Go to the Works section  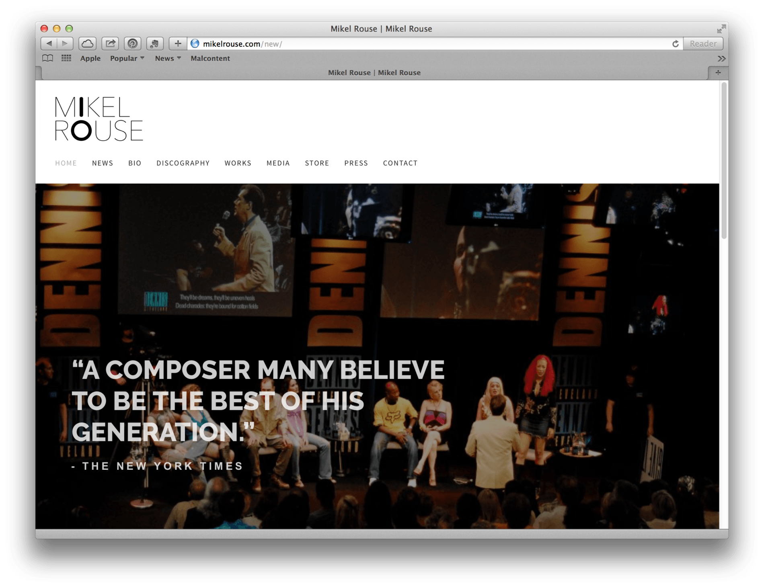[x=238, y=163]
